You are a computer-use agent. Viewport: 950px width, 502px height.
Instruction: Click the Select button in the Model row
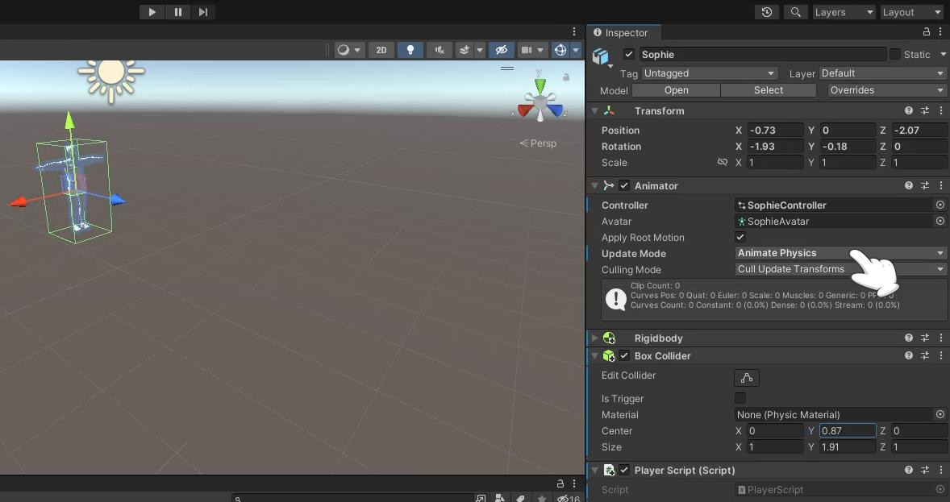(768, 90)
